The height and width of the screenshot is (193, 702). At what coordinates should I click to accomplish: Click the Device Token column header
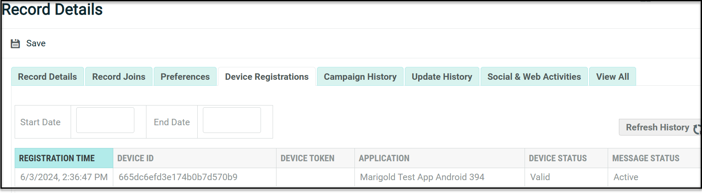308,158
